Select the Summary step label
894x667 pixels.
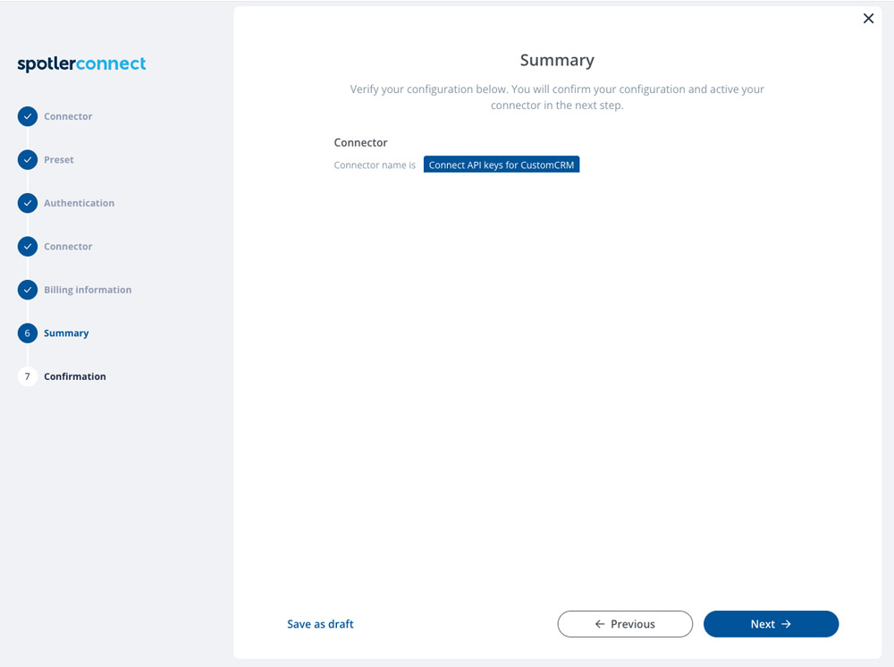click(x=66, y=333)
